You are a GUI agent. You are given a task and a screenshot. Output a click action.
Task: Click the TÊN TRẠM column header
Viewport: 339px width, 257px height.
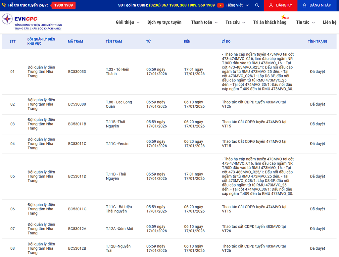click(x=114, y=41)
